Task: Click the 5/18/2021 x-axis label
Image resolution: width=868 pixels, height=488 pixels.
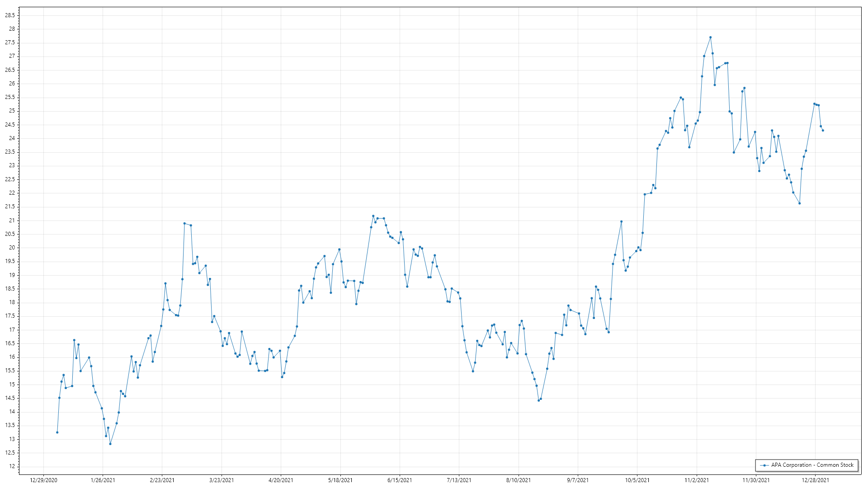Action: [340, 480]
